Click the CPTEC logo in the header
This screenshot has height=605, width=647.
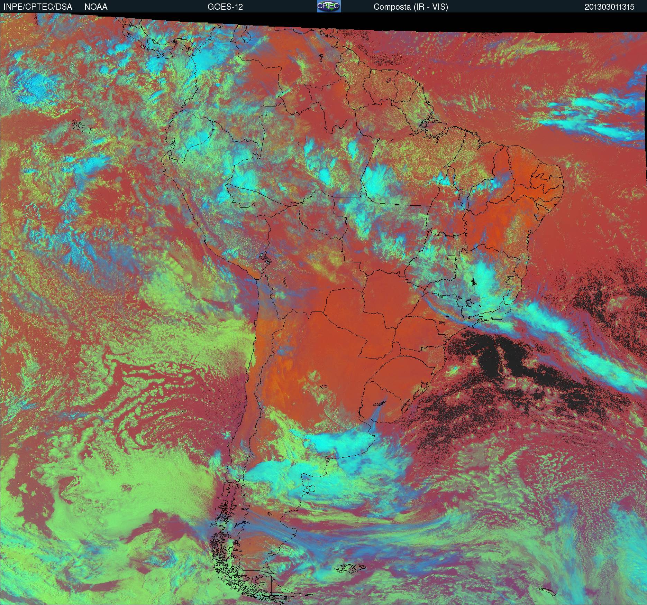click(329, 6)
